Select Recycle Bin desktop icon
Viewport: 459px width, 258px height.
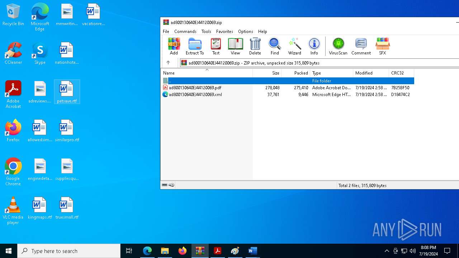[13, 15]
